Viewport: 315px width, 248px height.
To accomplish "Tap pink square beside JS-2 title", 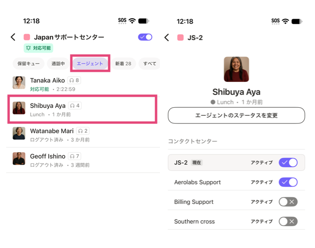I will point(180,37).
